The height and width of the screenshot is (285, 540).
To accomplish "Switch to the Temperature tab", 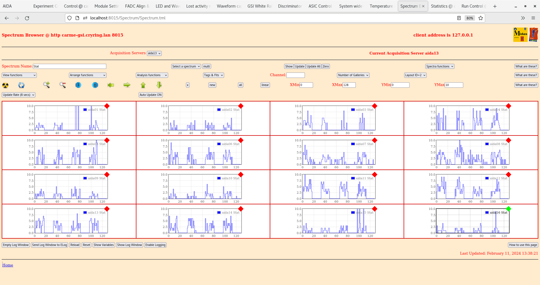I will pyautogui.click(x=381, y=6).
